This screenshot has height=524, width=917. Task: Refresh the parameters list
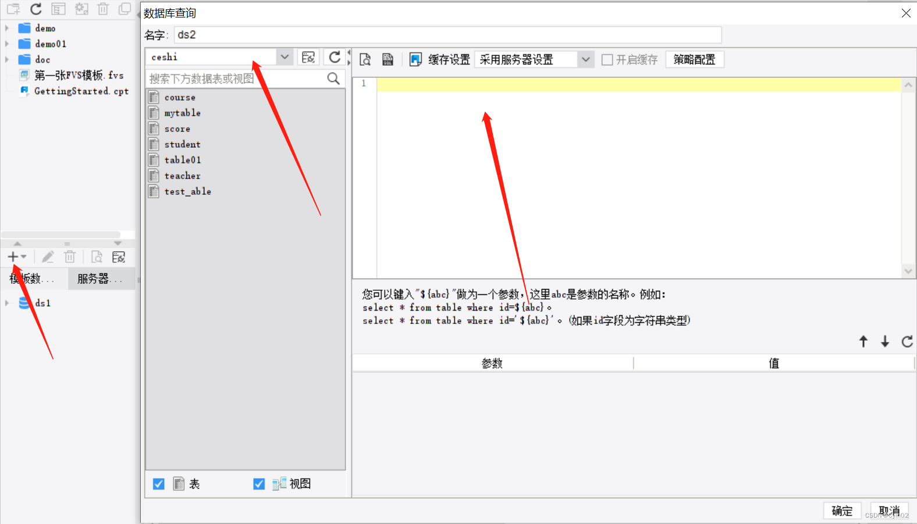point(907,341)
